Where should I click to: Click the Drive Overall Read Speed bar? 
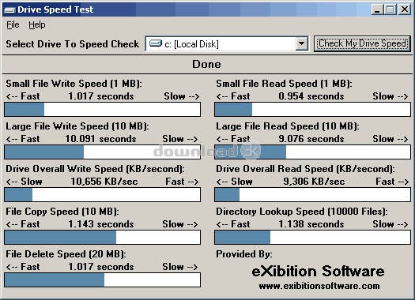click(312, 194)
